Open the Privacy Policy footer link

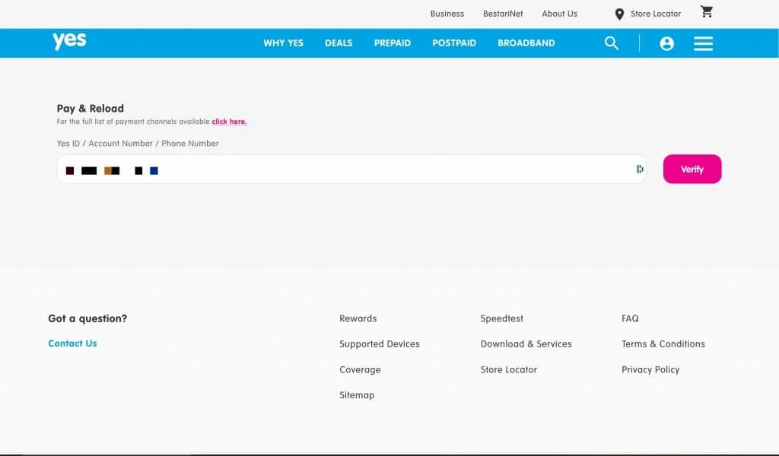[x=650, y=369]
